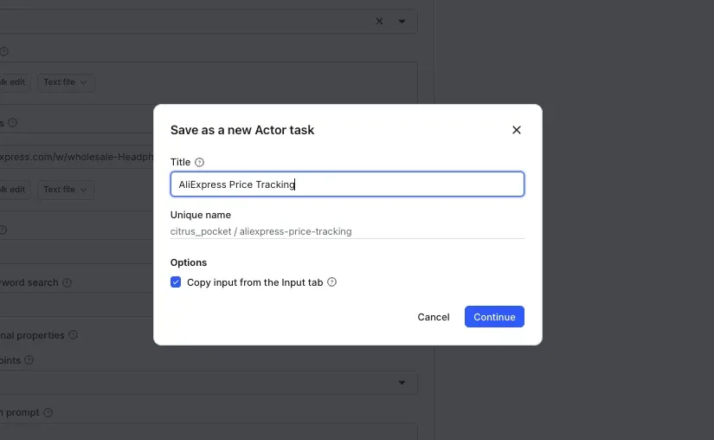Click the blue Continue button
The height and width of the screenshot is (440, 714).
click(494, 316)
